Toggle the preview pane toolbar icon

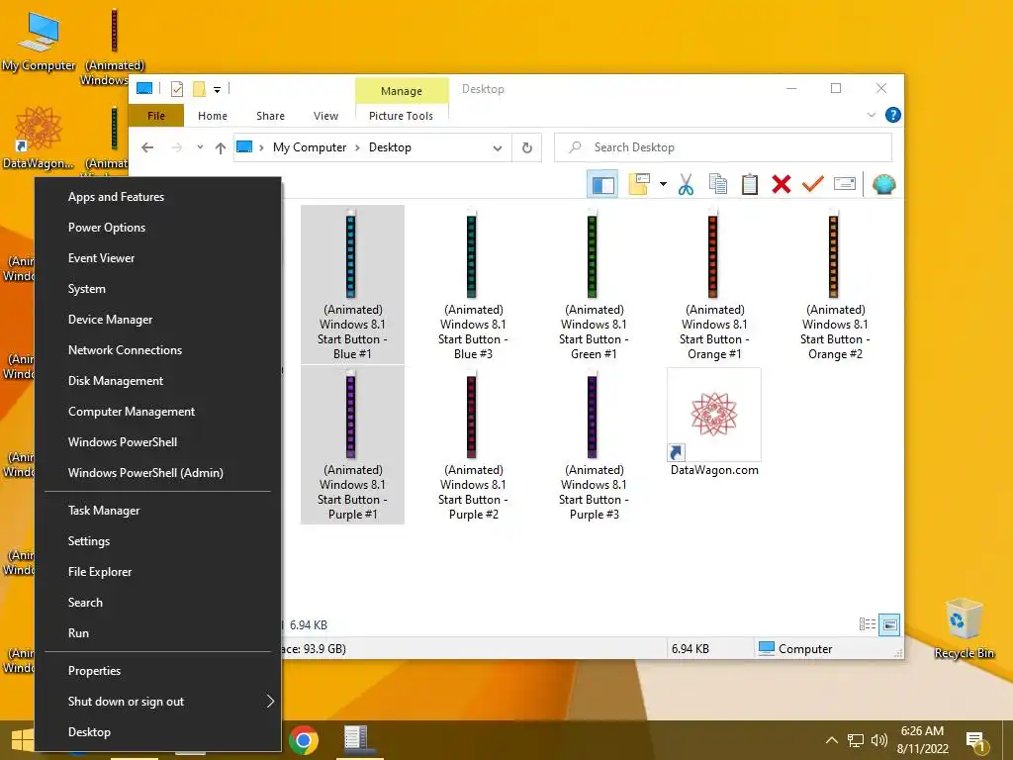[x=602, y=185]
